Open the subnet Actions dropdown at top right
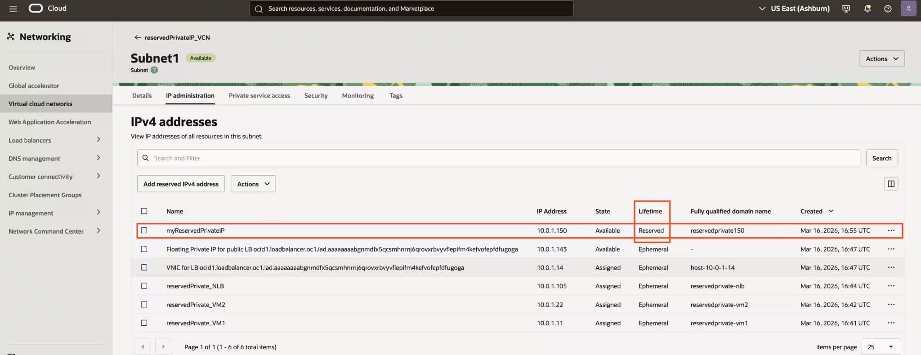Viewport: 921px width, 355px height. [881, 59]
